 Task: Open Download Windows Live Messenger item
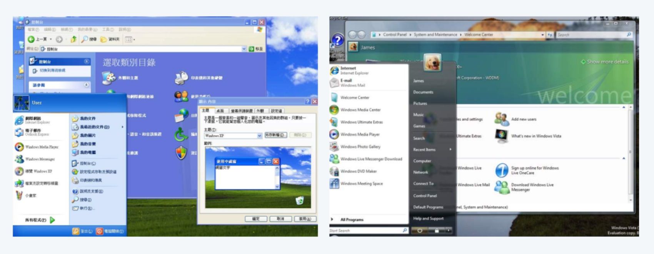coord(525,187)
